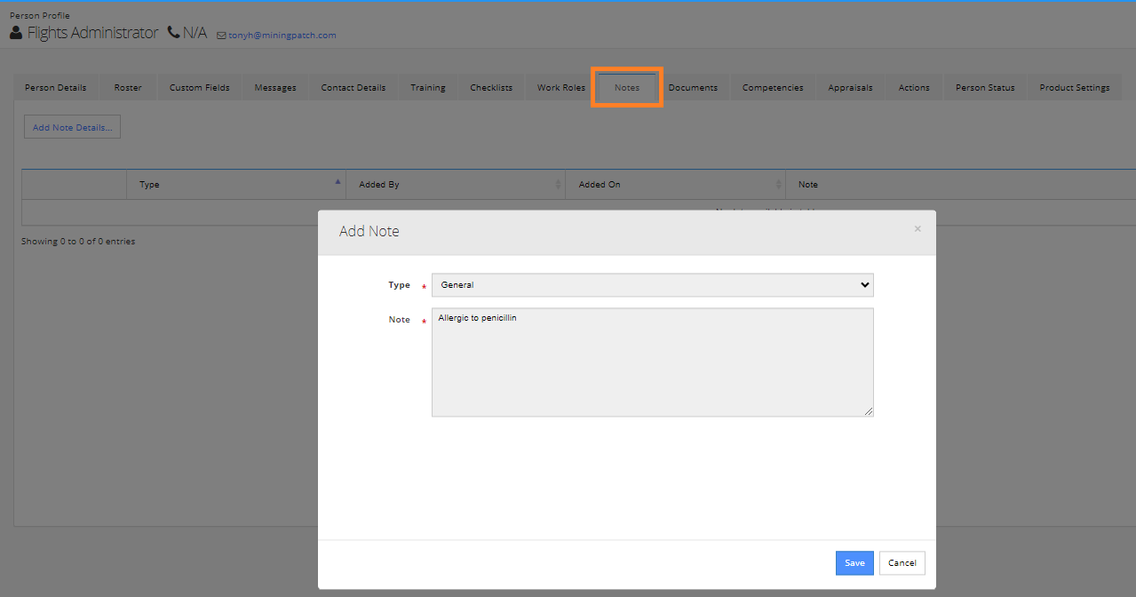Open the Roster tab
The image size is (1136, 597).
pyautogui.click(x=127, y=87)
